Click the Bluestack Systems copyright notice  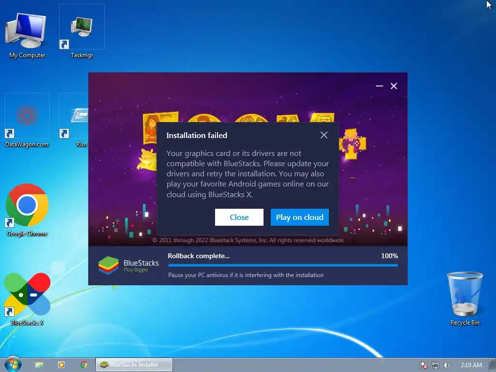(248, 240)
